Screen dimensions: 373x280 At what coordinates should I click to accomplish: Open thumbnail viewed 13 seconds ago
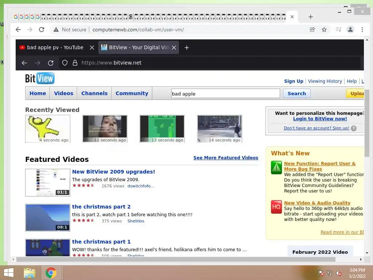162,129
